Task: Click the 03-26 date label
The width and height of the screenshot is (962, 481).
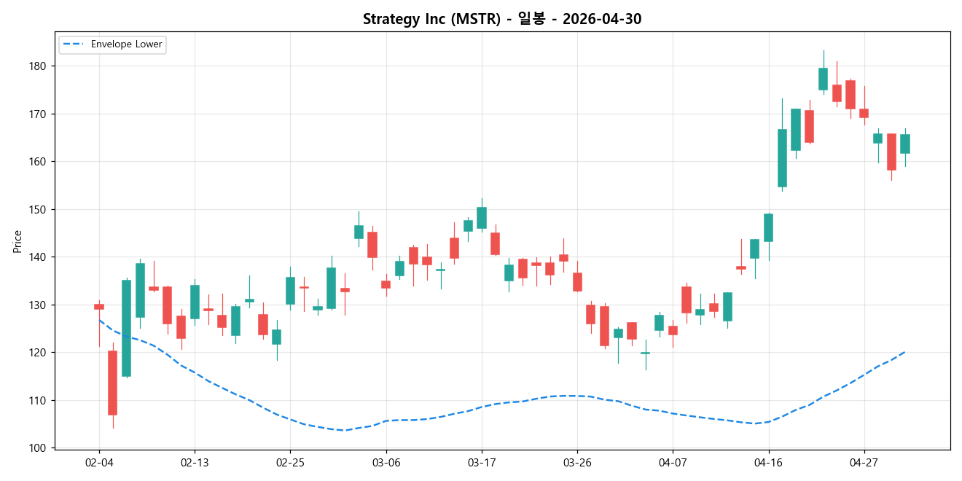Action: (x=577, y=463)
